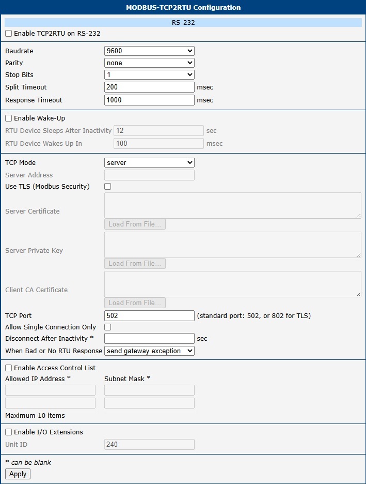The width and height of the screenshot is (366, 484).
Task: Click the Server Address field
Action: pos(149,175)
